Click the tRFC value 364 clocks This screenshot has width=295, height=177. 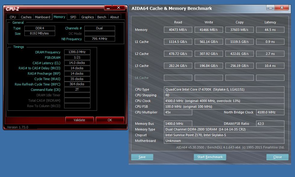click(77, 84)
